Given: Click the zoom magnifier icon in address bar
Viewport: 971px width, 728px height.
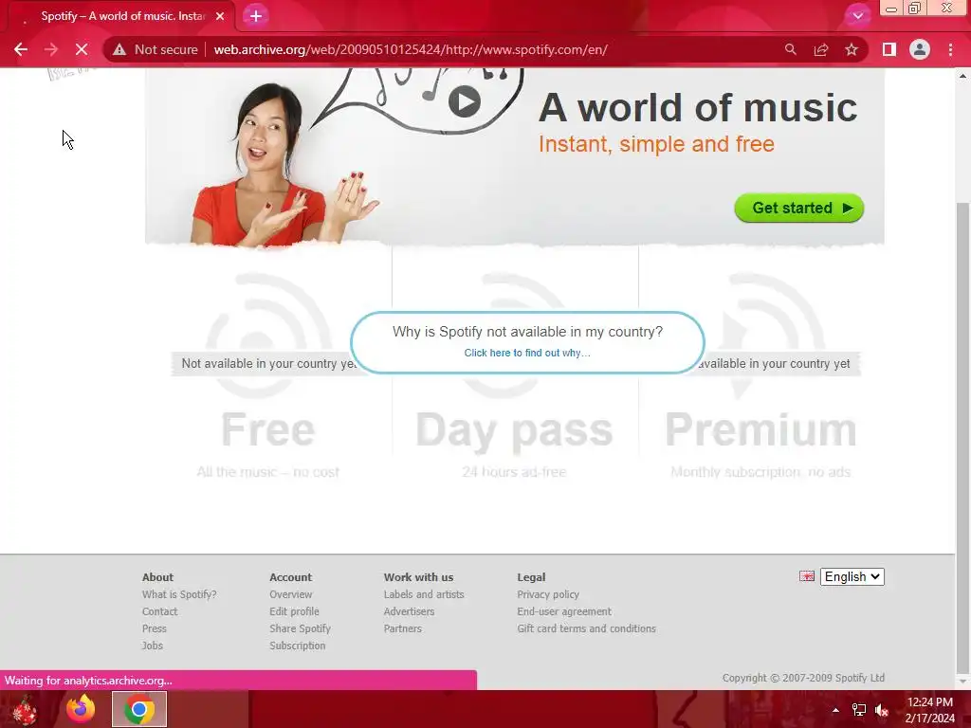Looking at the screenshot, I should coord(790,49).
